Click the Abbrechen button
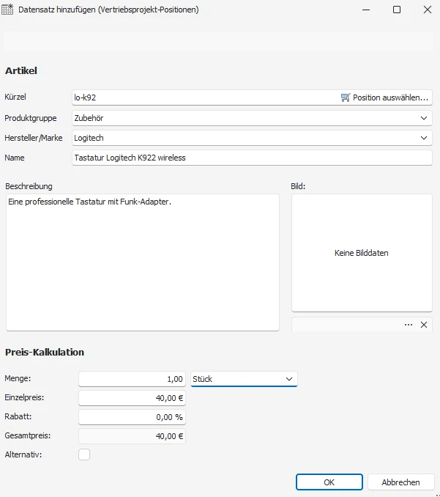Screen dimensions: 440x497 pyautogui.click(x=400, y=482)
